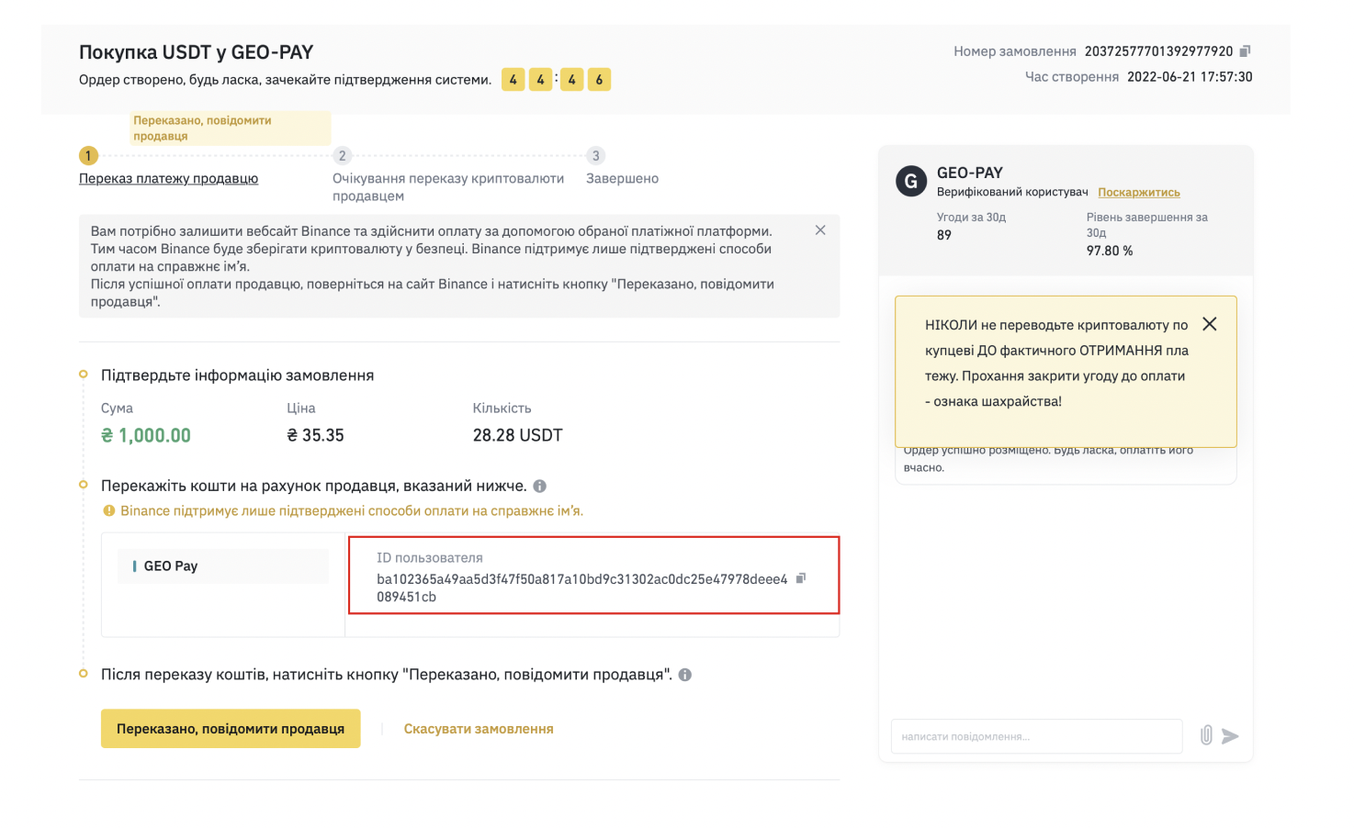The height and width of the screenshot is (828, 1354).
Task: Focus the chat message input field
Action: (x=1036, y=736)
